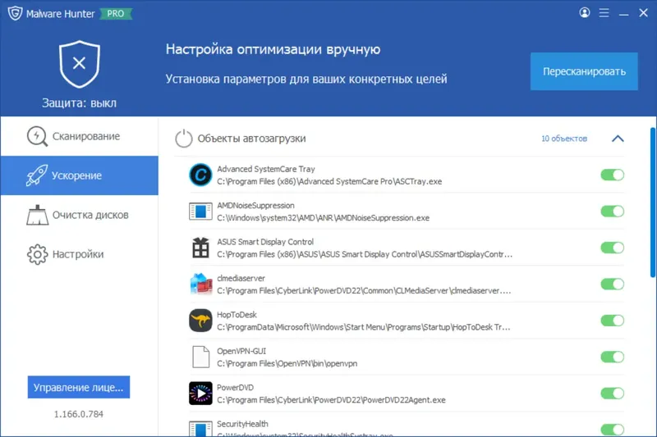Toggle OpenVPN-GUI startup entry
The width and height of the screenshot is (657, 437).
[612, 357]
